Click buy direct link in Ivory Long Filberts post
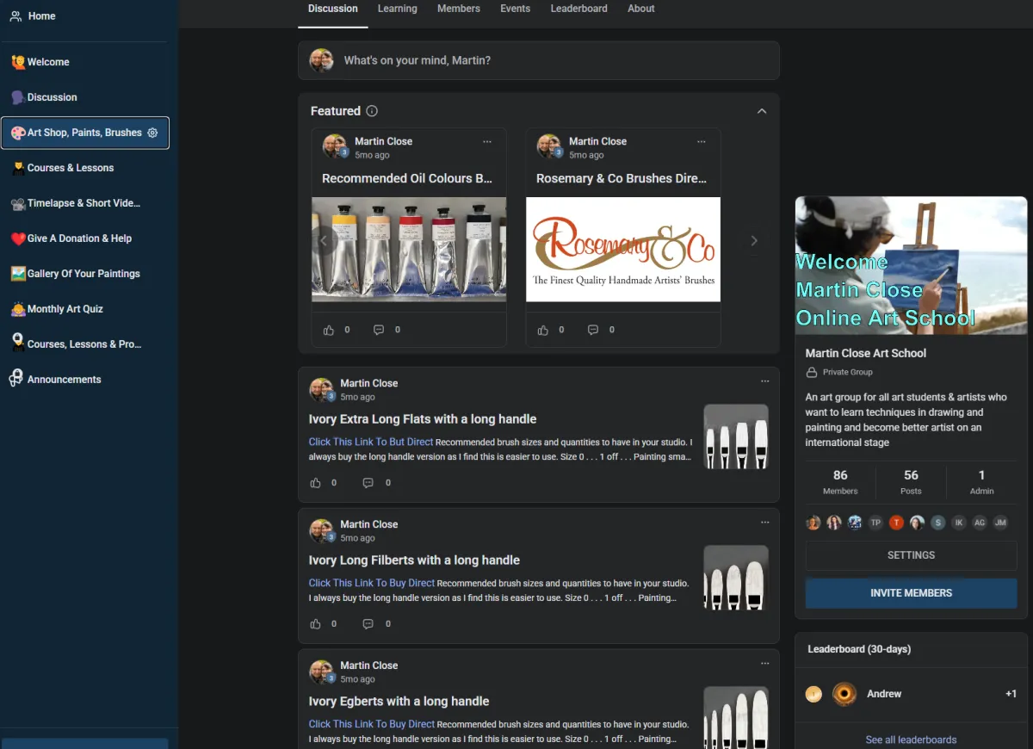1033x749 pixels. click(x=372, y=583)
